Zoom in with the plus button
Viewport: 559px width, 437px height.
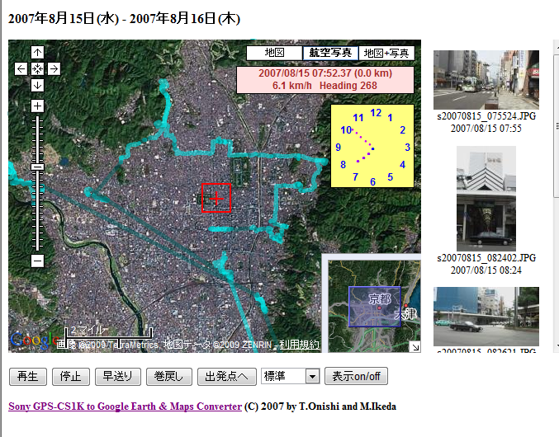coord(37,106)
